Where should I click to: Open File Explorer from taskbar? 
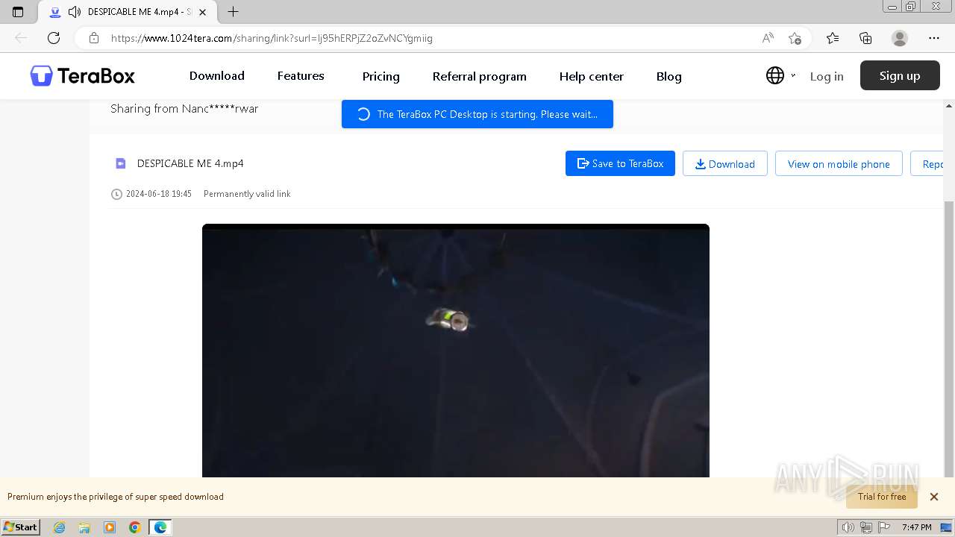84,527
